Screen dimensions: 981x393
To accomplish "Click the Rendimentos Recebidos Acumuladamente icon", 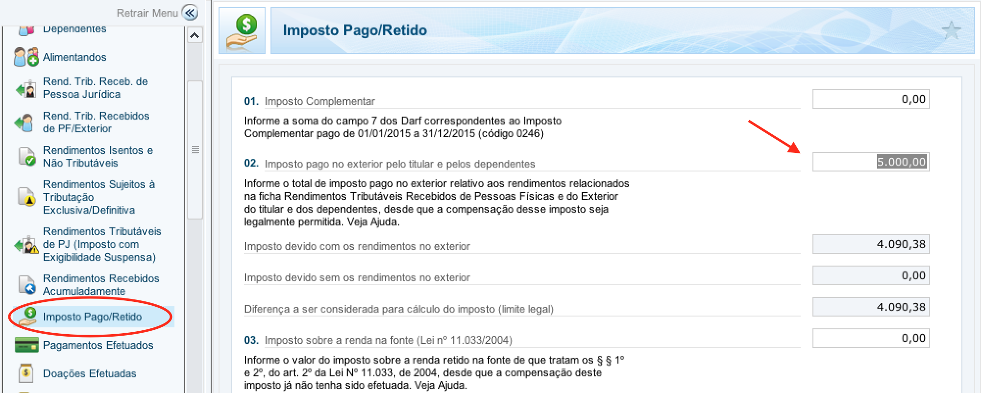I will tap(27, 285).
